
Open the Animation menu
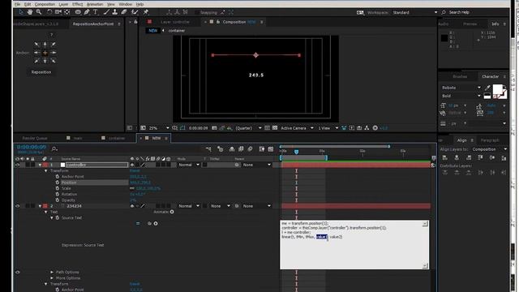[95, 4]
